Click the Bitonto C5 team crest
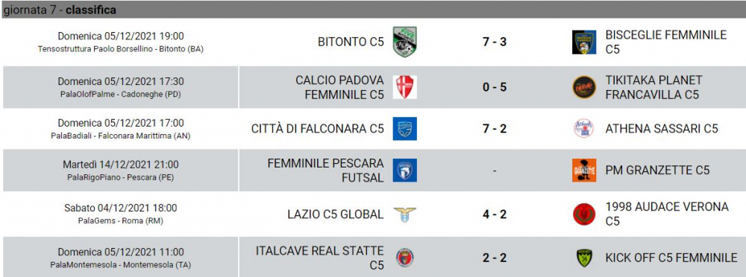The image size is (746, 277). click(405, 42)
